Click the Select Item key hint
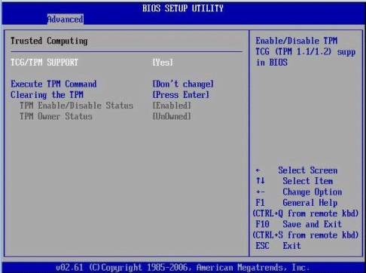The height and width of the screenshot is (273, 366). click(x=308, y=181)
